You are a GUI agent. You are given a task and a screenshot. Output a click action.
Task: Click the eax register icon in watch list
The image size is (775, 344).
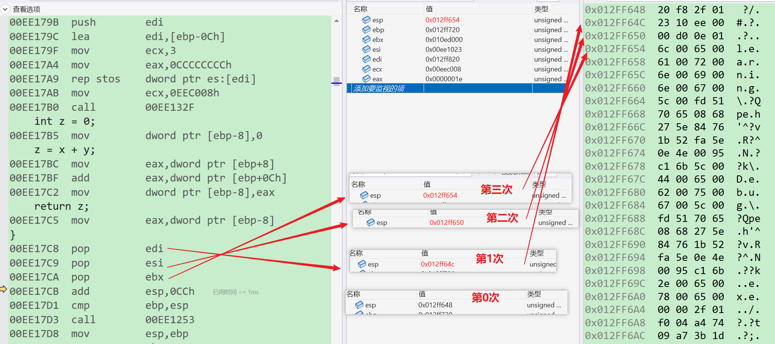click(366, 79)
